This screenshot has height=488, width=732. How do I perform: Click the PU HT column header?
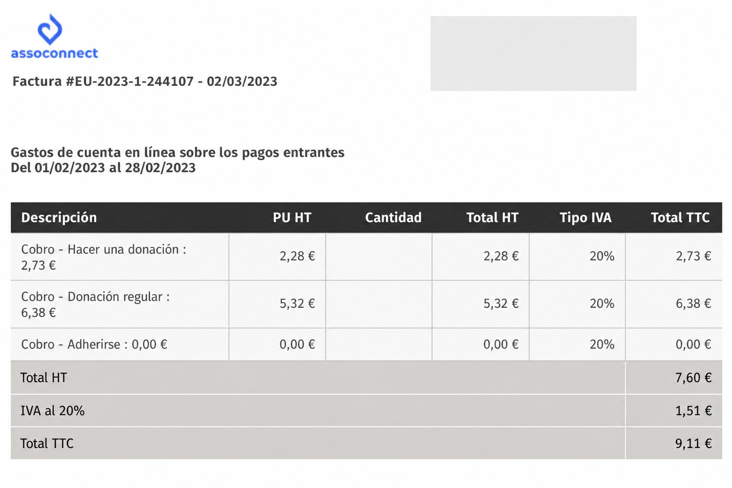(x=292, y=218)
